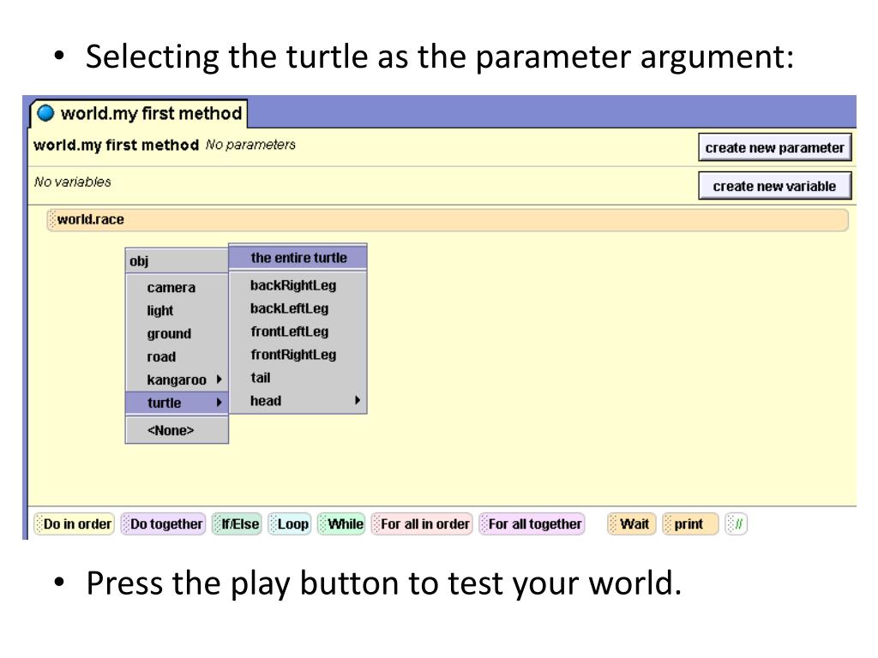The height and width of the screenshot is (658, 878).
Task: Select the While control tile
Action: 341,524
